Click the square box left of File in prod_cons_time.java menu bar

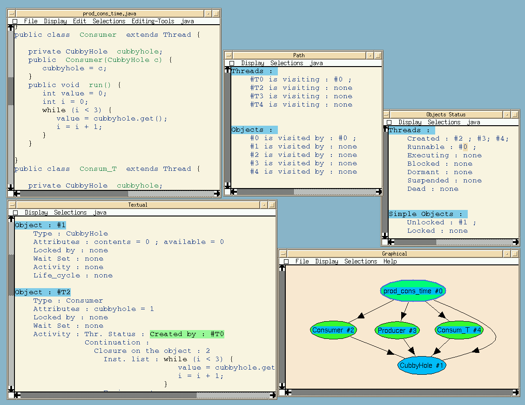(x=15, y=21)
